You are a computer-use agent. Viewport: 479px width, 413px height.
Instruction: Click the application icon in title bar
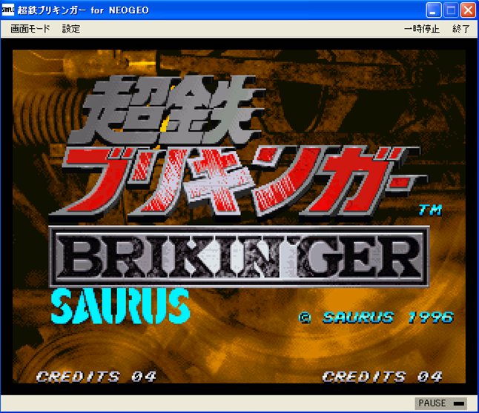pos(7,10)
